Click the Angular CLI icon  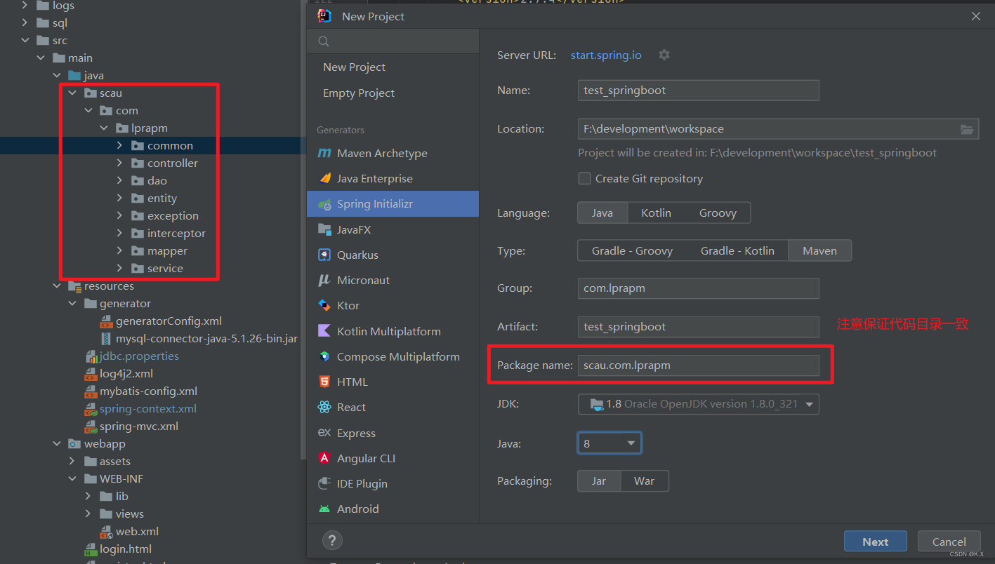324,458
